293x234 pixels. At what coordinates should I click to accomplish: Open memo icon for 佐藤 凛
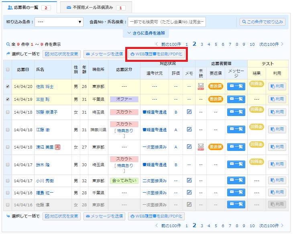(x=189, y=204)
